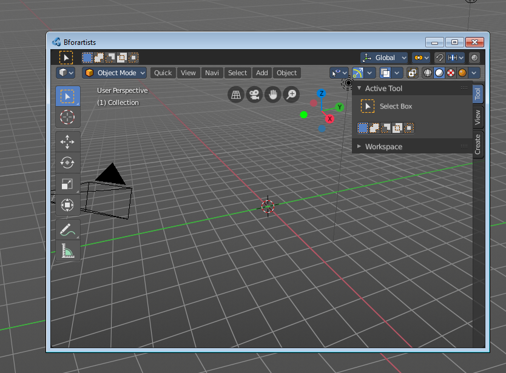Toggle snapping with the magnet icon
This screenshot has height=373, width=506.
coord(439,58)
